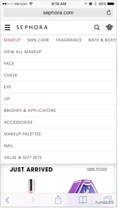Tap the Safari share icon
Image resolution: width=118 pixels, height=208 pixels.
[x=58, y=199]
